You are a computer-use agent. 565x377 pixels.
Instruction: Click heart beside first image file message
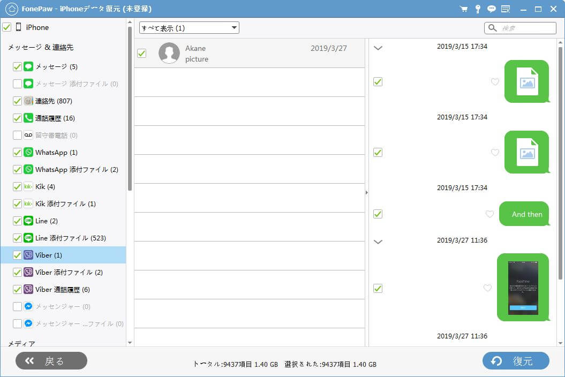point(495,82)
